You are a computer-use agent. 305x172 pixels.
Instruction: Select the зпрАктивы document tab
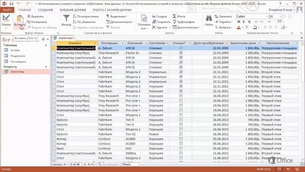[63, 38]
